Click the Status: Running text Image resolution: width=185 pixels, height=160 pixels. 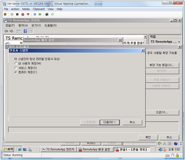(x=13, y=155)
